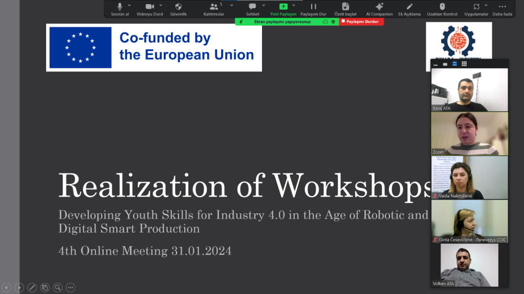Expand the arrow next to Katılımcılar

[x=232, y=5]
